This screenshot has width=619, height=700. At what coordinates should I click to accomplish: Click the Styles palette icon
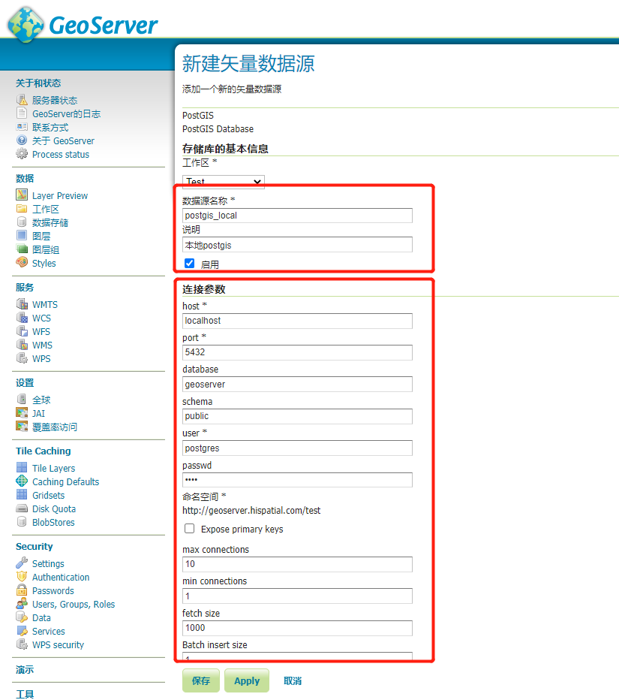(22, 262)
